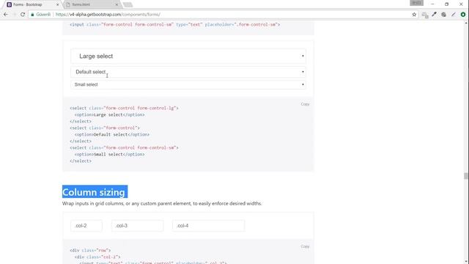Click the vertical scrollbar thumb
Image resolution: width=469 pixels, height=264 pixels.
tap(466, 176)
